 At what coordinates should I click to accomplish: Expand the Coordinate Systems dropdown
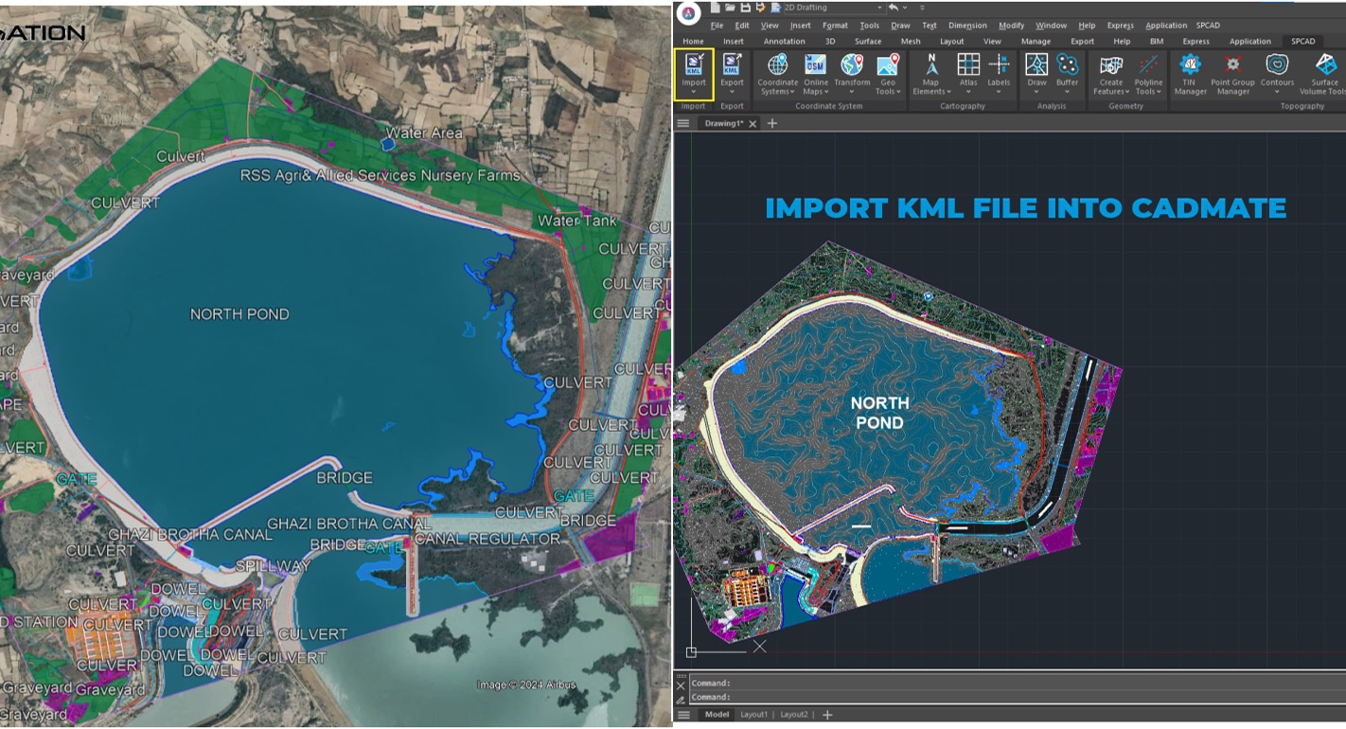point(777,92)
